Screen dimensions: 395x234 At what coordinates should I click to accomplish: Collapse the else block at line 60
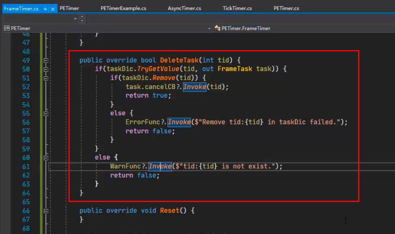(46, 158)
